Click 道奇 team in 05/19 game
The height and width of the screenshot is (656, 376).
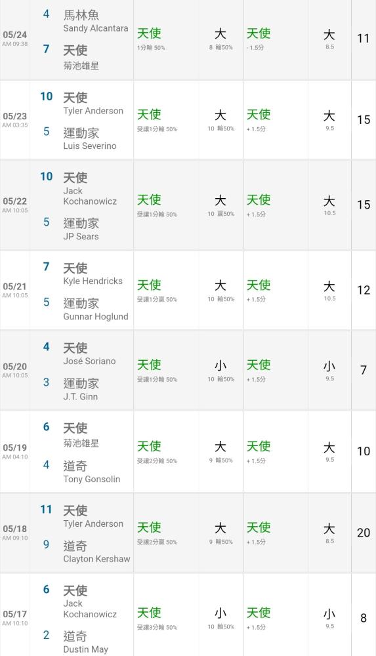pos(75,466)
